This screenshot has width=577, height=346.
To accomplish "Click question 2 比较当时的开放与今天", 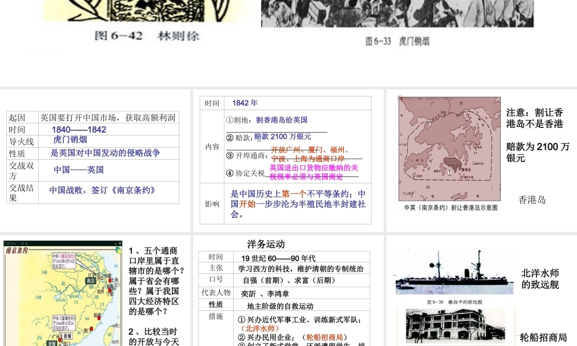I will click(x=154, y=336).
